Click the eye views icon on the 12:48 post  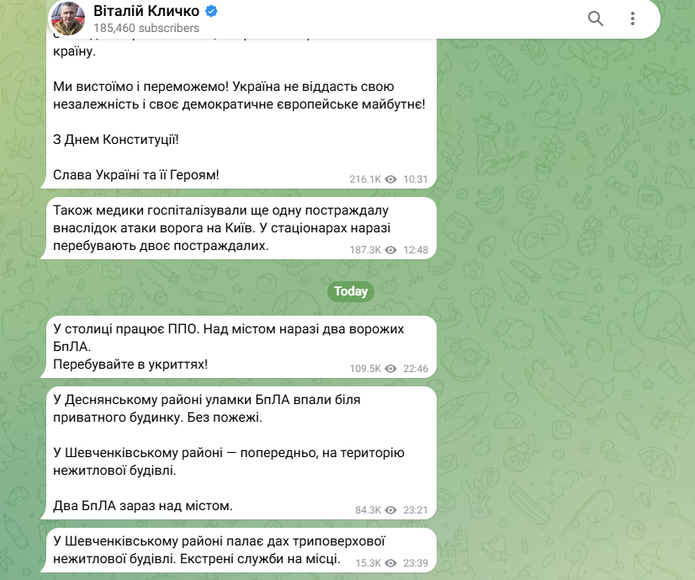tap(390, 250)
